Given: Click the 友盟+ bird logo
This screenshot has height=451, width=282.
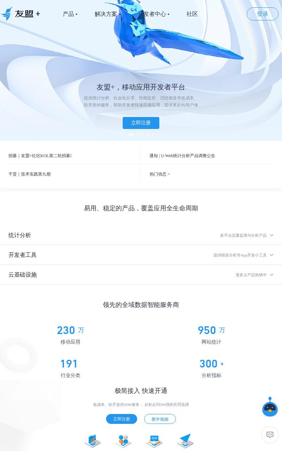Looking at the screenshot, I should click(20, 14).
